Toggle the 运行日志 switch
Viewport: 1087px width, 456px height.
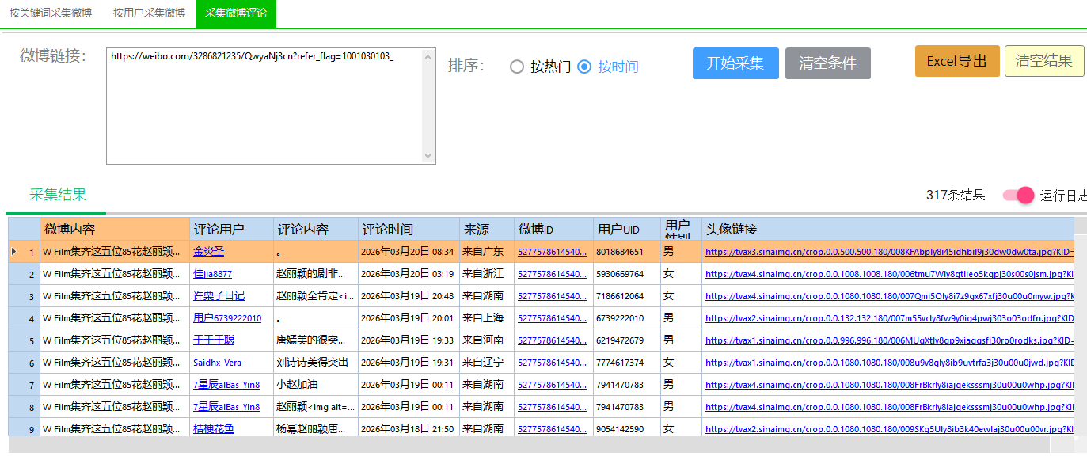coord(1018,196)
